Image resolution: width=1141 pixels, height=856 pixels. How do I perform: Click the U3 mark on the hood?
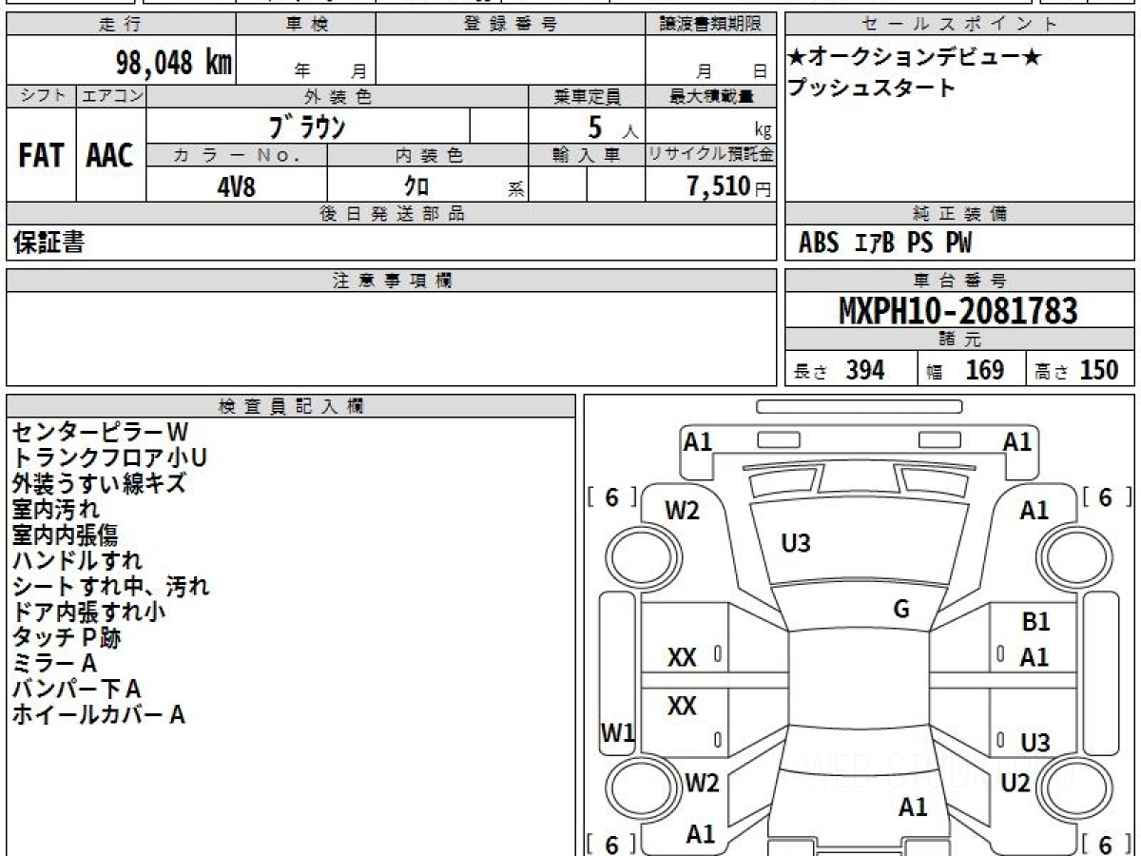[795, 543]
